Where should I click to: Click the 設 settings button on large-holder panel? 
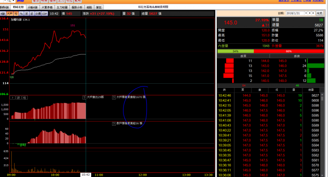click(19, 97)
